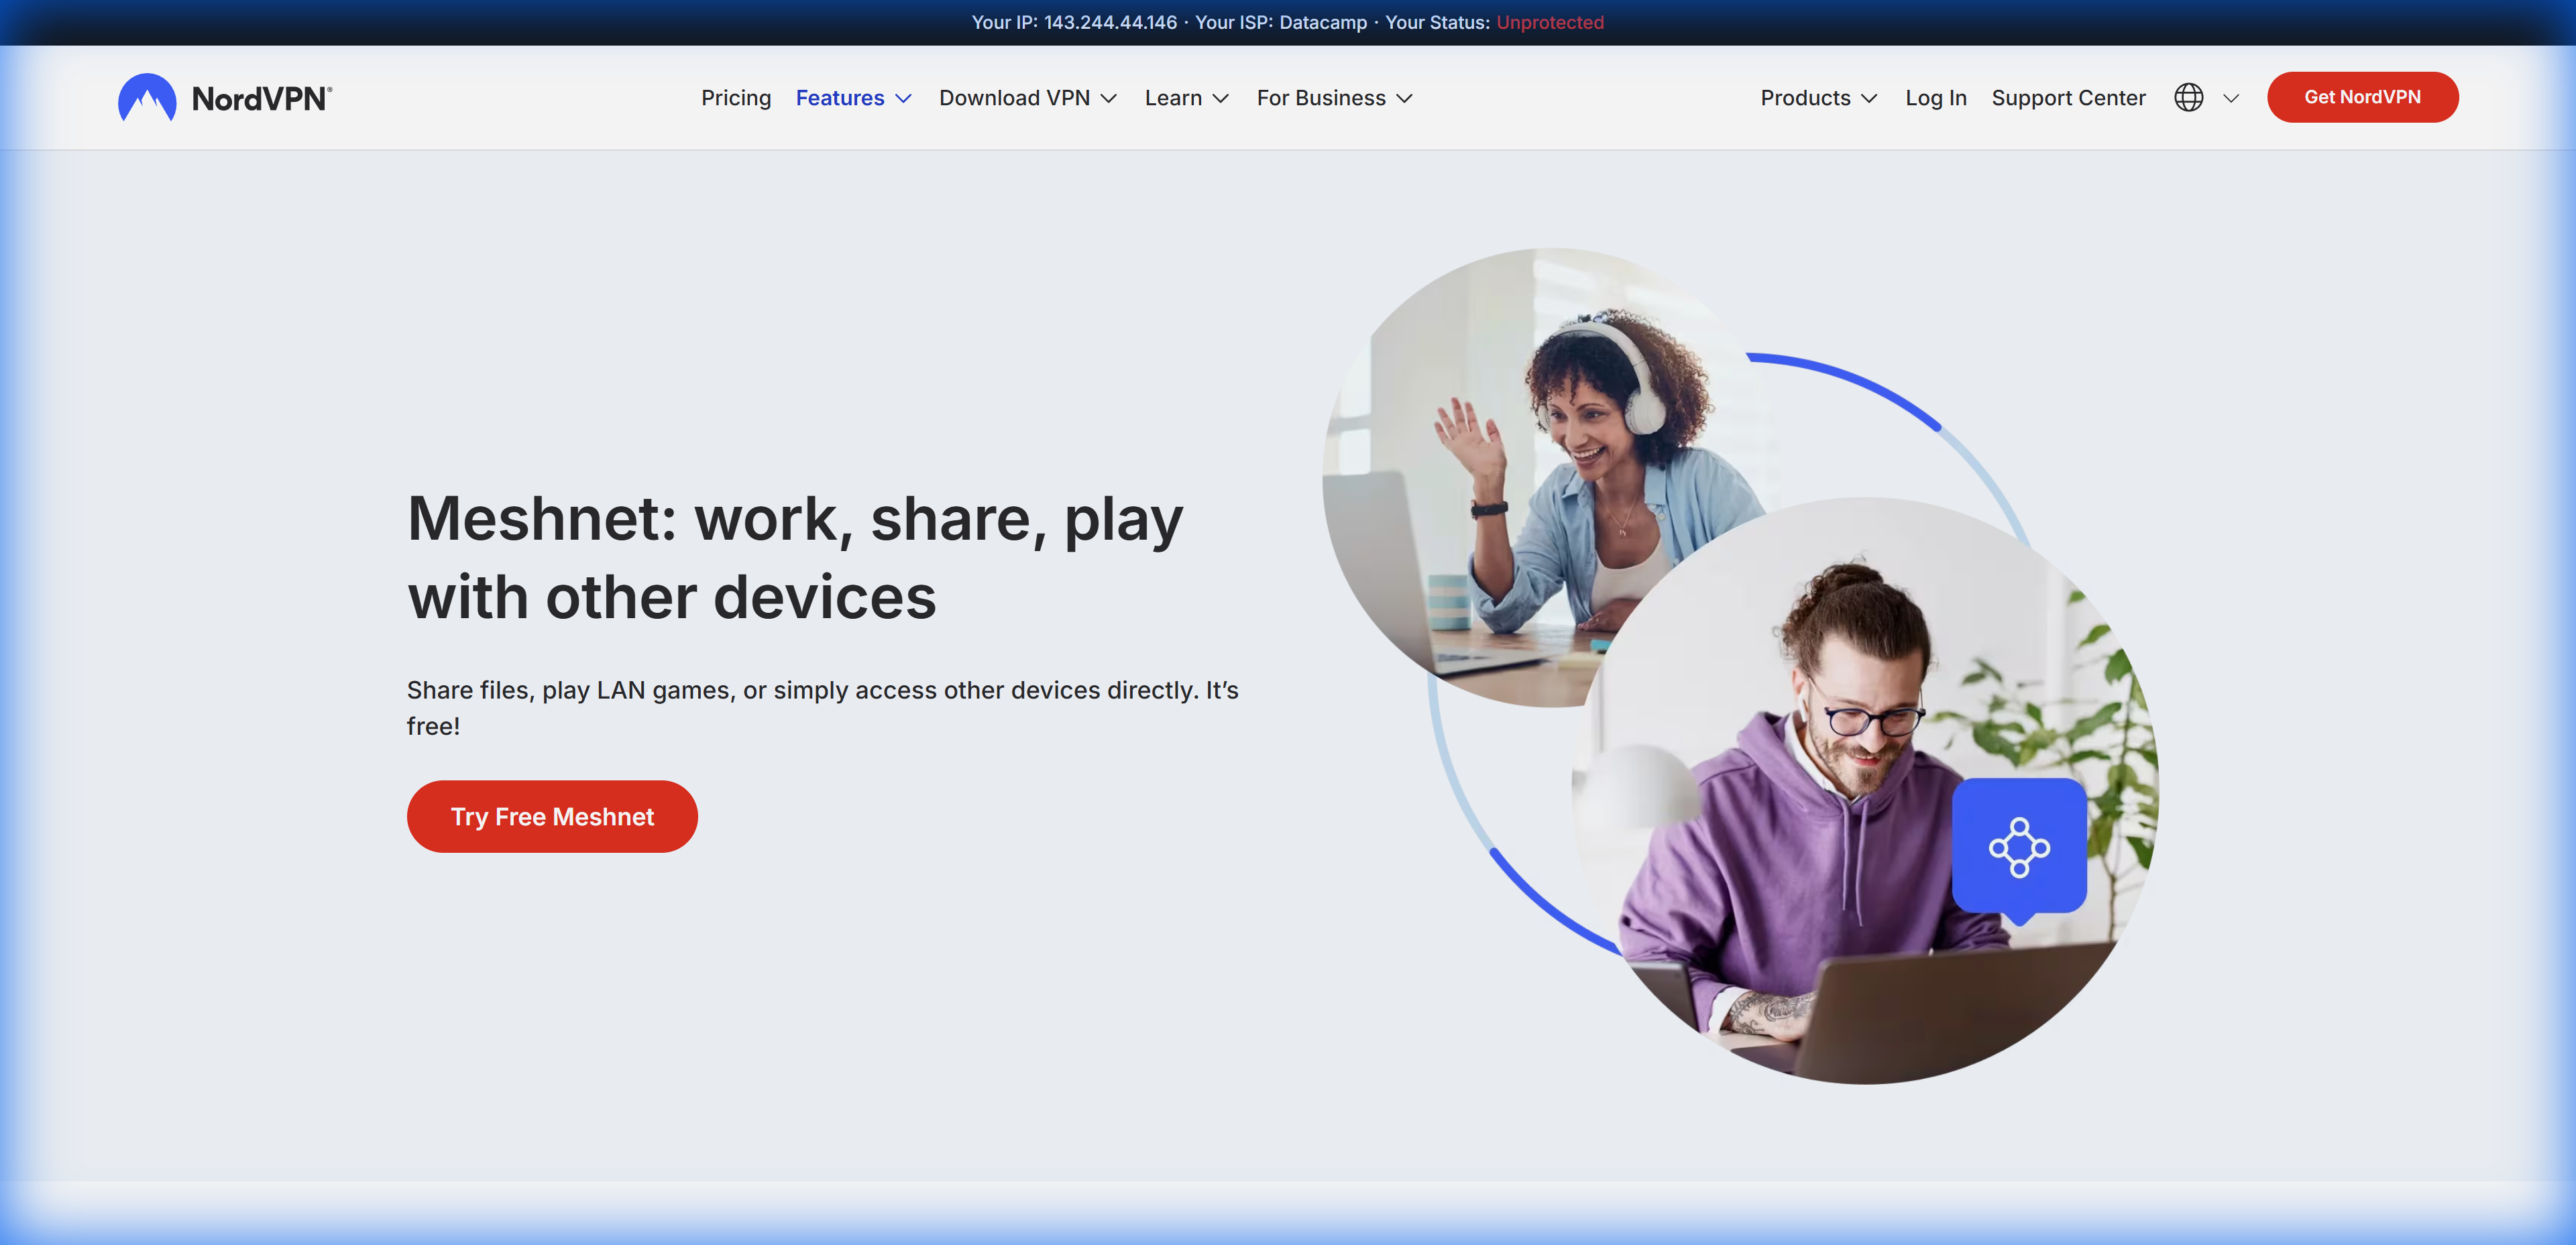Click the For Business chevron icon
Viewport: 2576px width, 1245px height.
coord(1404,99)
